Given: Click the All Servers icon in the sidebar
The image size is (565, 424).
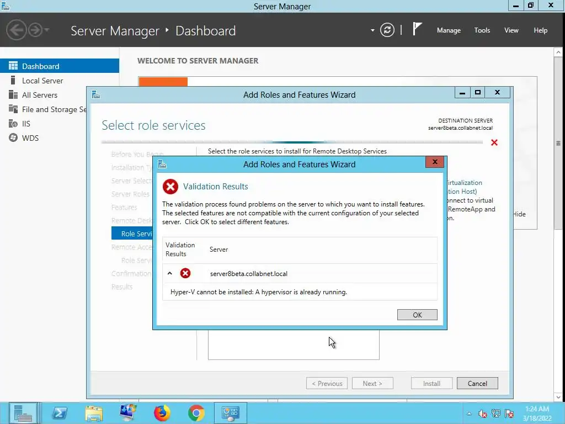Looking at the screenshot, I should (13, 94).
